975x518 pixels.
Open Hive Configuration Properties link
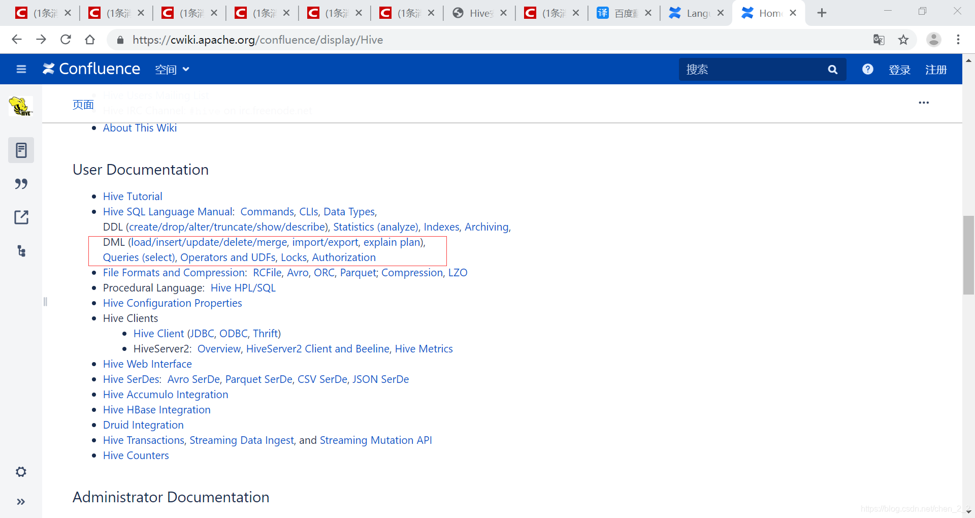click(x=172, y=303)
